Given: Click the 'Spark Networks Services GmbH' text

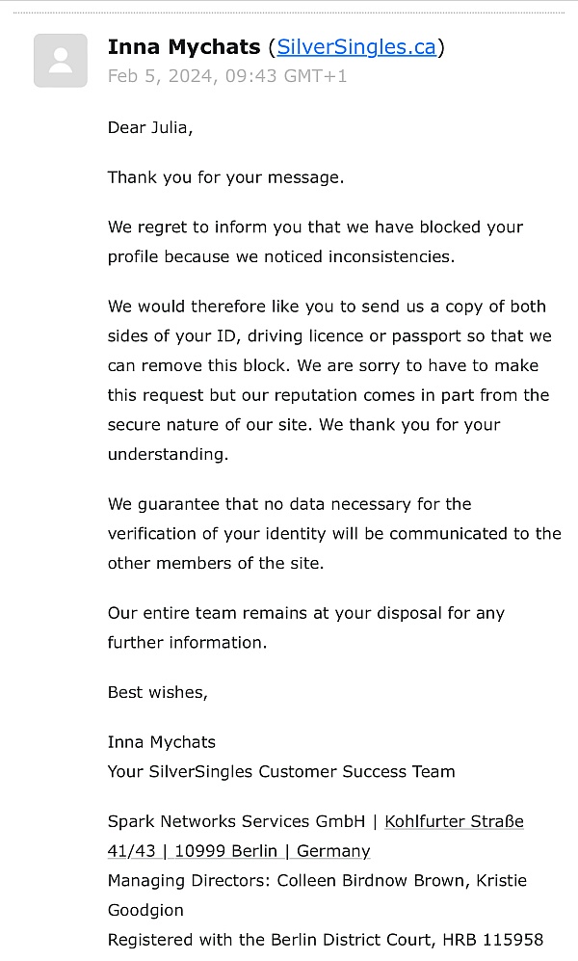Looking at the screenshot, I should (x=236, y=821).
